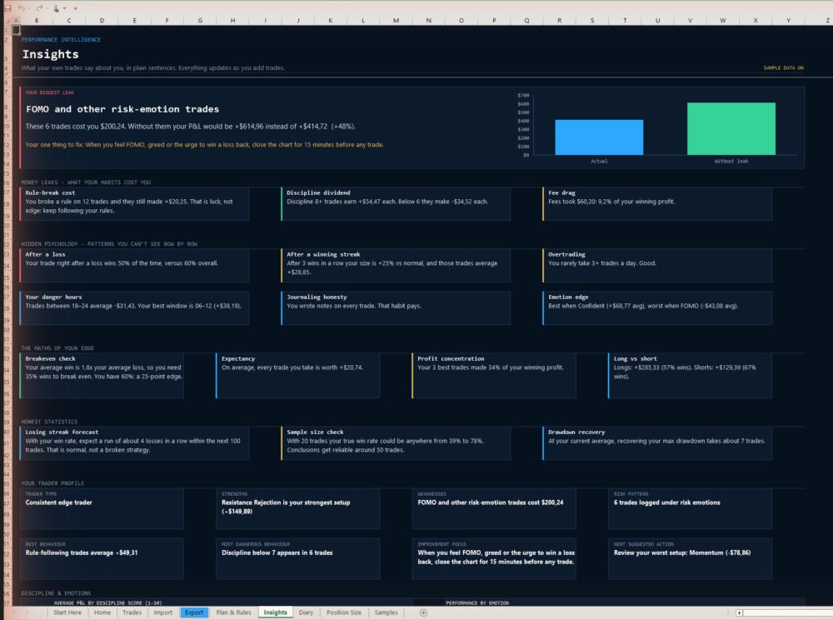833x620 pixels.
Task: Click 'FOMO and other risk-emotion trades' heading
Action: (122, 109)
